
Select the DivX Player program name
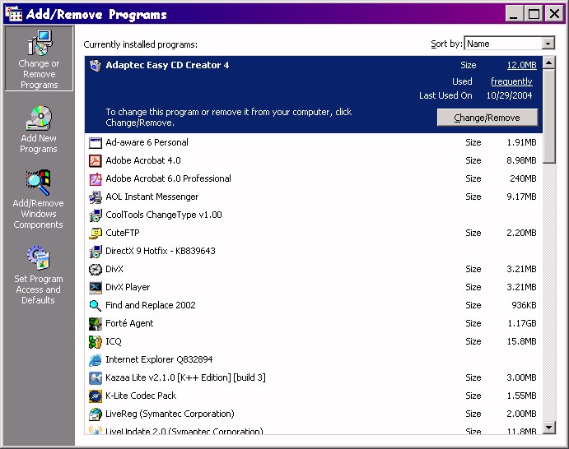pyautogui.click(x=128, y=287)
